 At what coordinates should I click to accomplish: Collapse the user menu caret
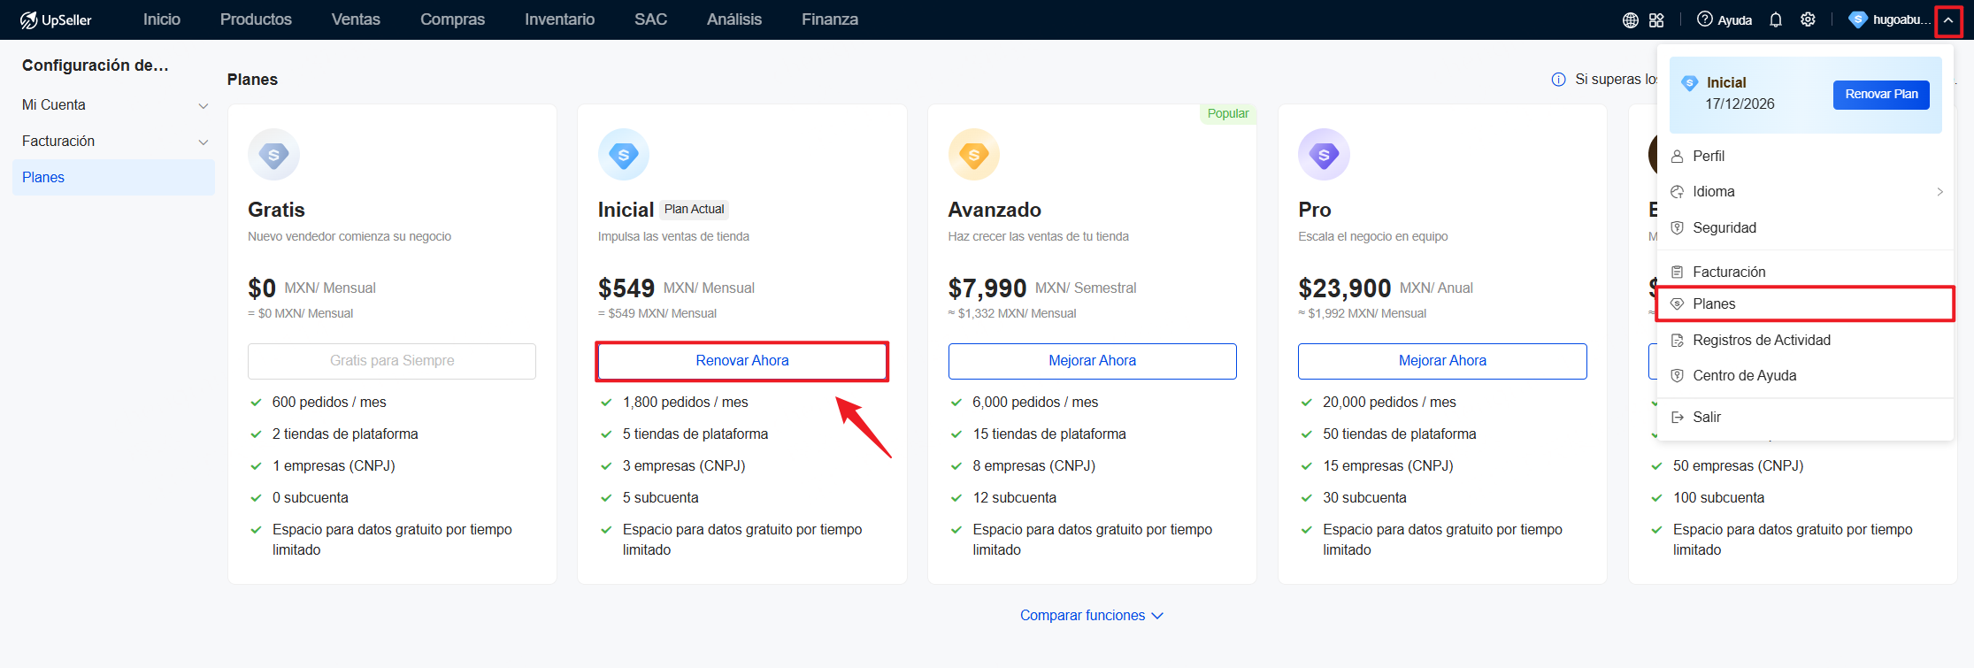[1948, 20]
